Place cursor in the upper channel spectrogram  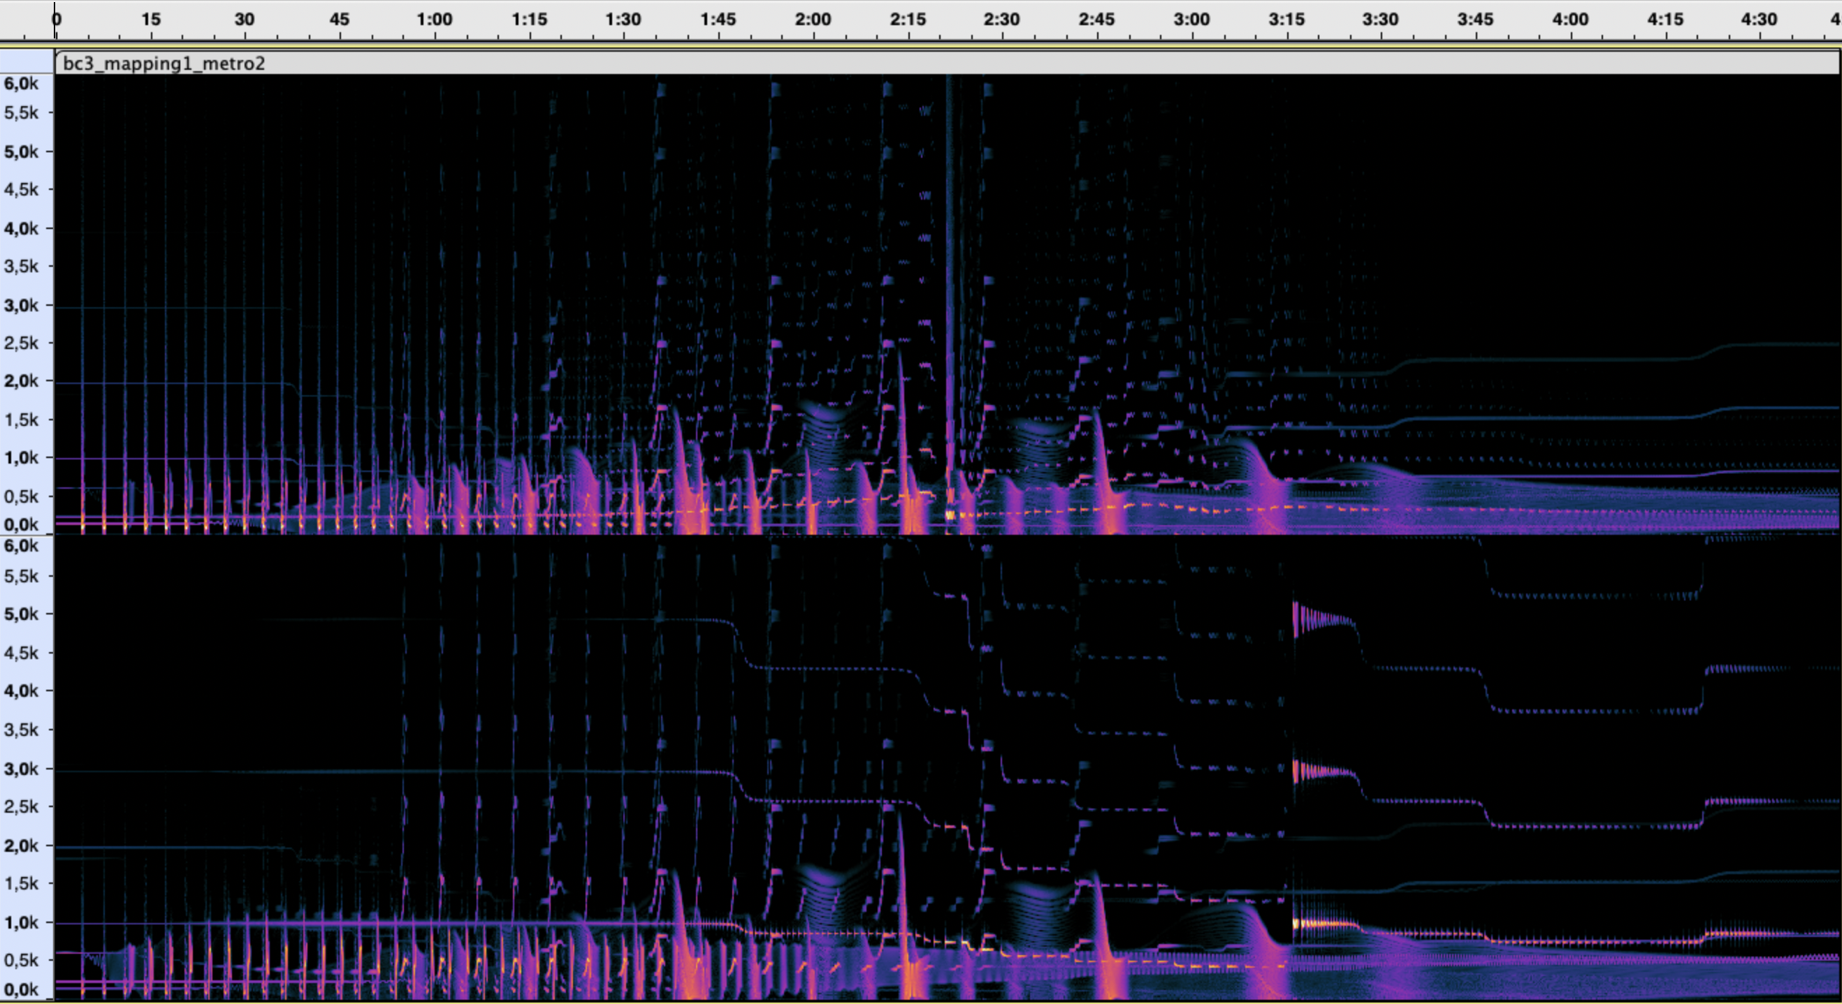(x=947, y=304)
